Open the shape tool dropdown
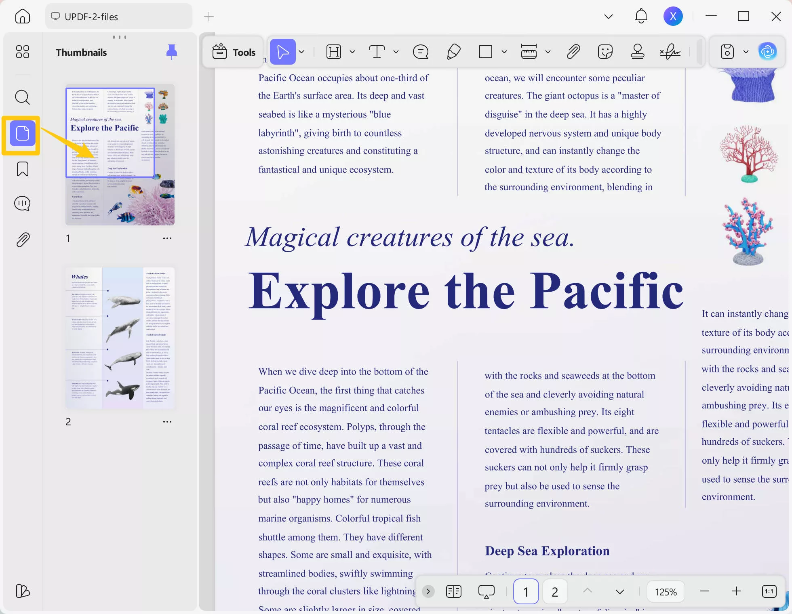Screen dimensions: 792x614 [503, 52]
